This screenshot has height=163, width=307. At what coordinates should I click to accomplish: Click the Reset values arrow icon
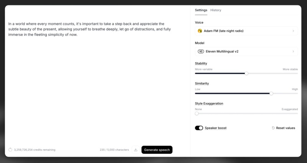tap(273, 128)
